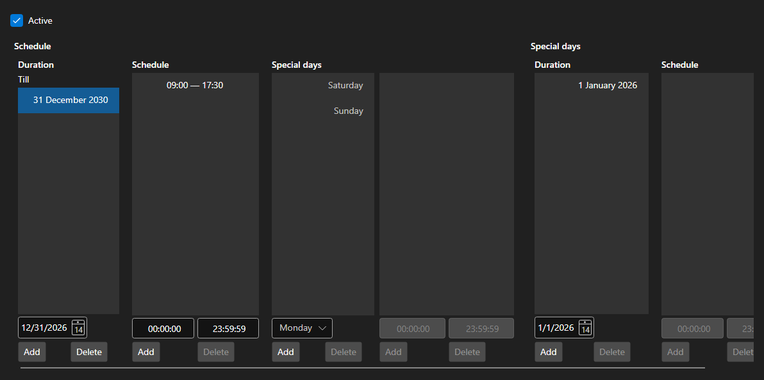The width and height of the screenshot is (764, 380).
Task: Click Add below the Monday dropdown
Action: pos(285,352)
